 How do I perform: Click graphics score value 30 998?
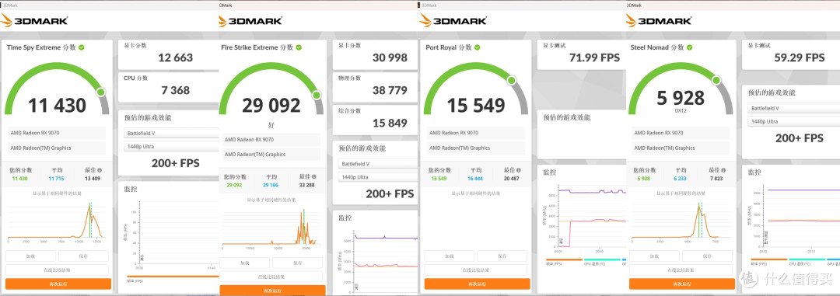pyautogui.click(x=390, y=57)
